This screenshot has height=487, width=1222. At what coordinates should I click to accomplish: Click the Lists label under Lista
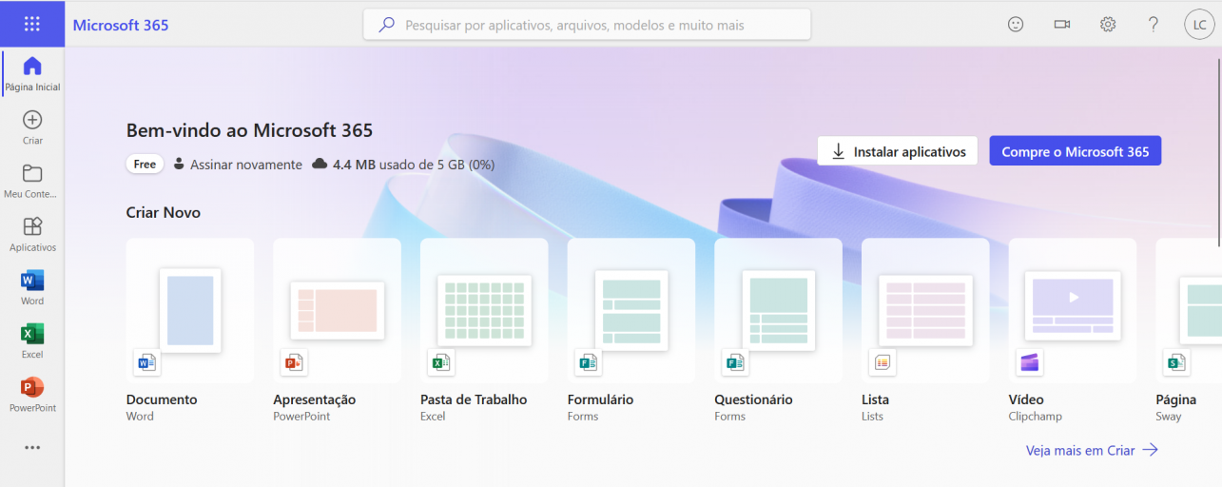click(873, 417)
